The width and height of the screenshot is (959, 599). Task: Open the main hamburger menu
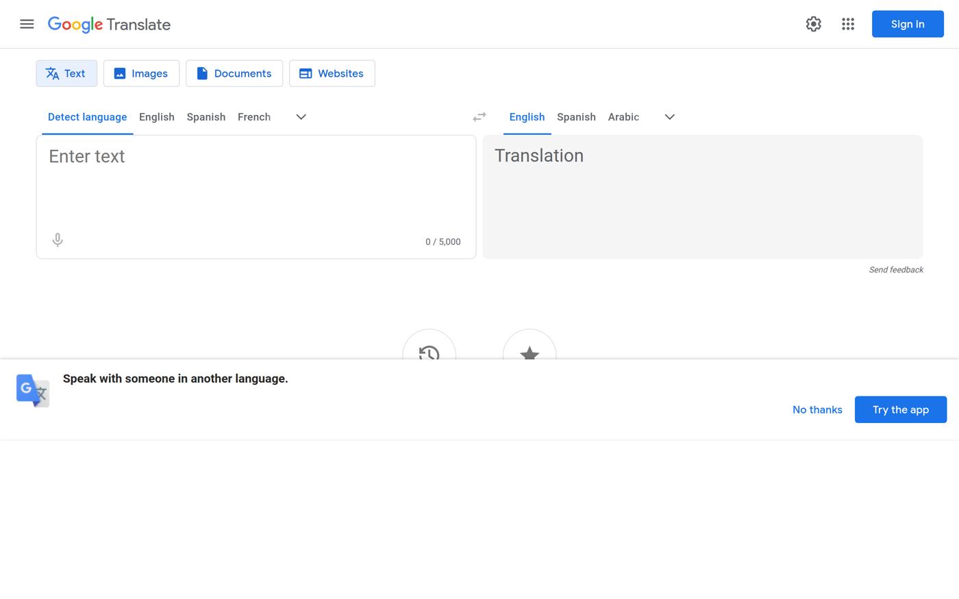27,24
